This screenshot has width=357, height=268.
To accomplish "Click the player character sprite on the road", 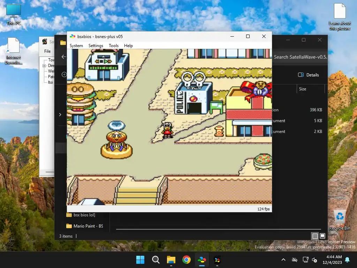I will click(x=168, y=130).
